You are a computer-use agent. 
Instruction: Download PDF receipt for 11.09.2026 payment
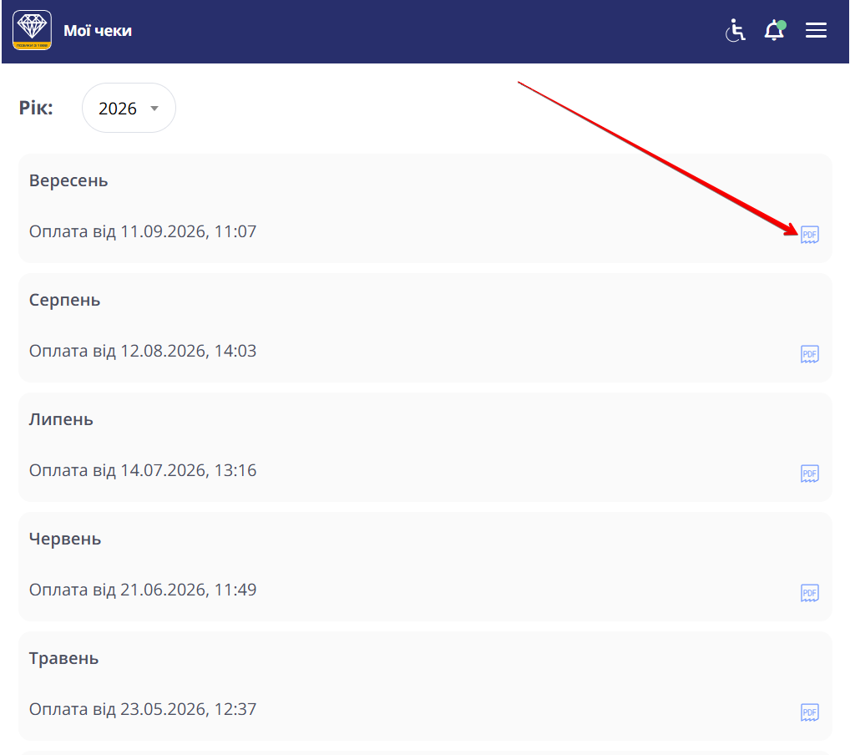coord(809,235)
